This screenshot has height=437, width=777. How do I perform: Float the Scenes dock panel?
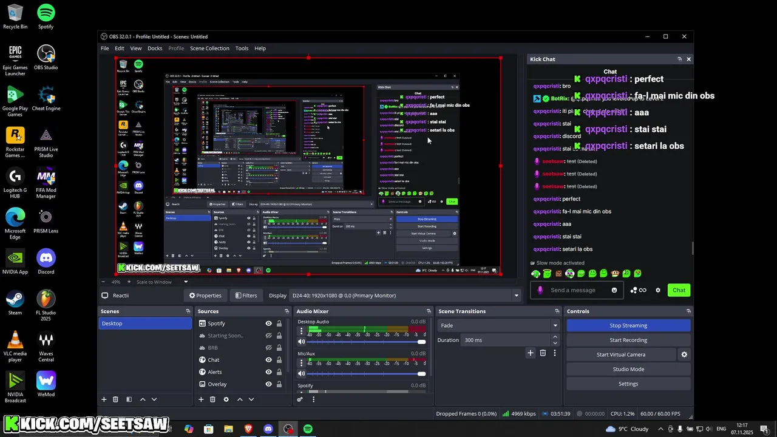(188, 311)
